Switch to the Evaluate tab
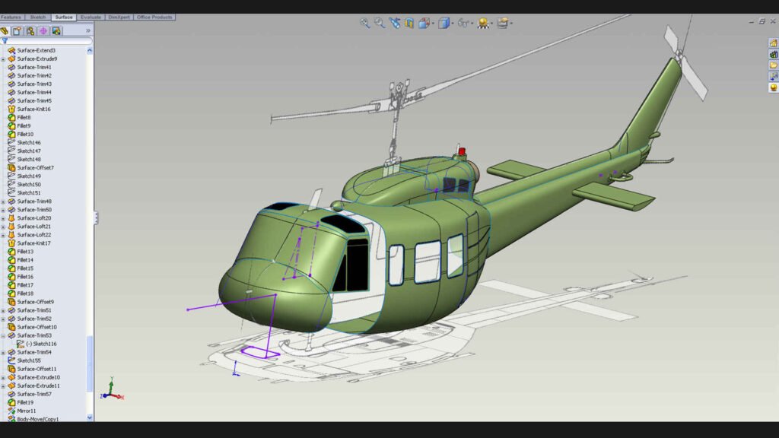The height and width of the screenshot is (438, 779). (x=90, y=17)
